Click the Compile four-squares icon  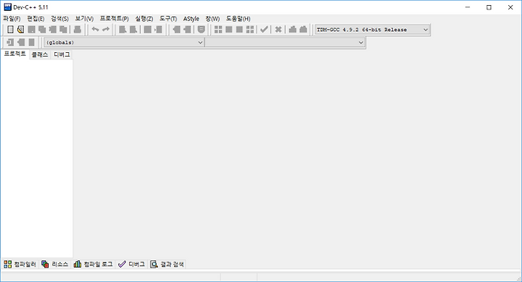click(218, 30)
